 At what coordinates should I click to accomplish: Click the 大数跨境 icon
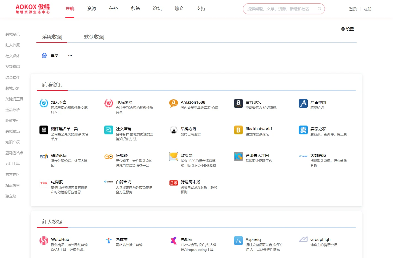(x=303, y=157)
